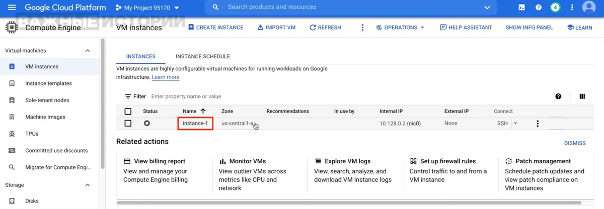Select VM instances in sidebar
This screenshot has width=604, height=209.
50,66
